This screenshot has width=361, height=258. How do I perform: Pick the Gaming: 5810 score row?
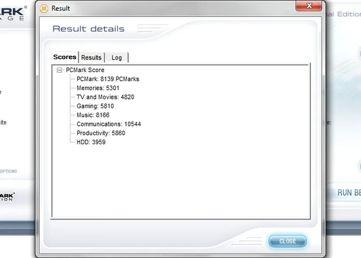pyautogui.click(x=95, y=106)
